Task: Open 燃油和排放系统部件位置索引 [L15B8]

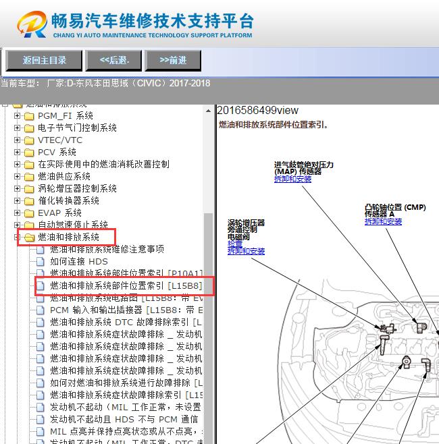Action: [x=126, y=286]
